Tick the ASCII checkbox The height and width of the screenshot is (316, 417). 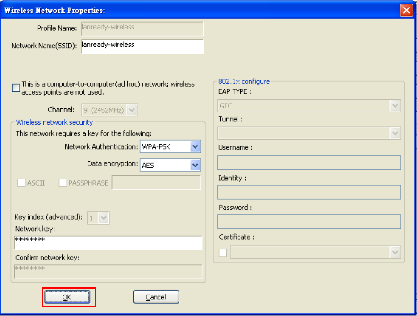pos(21,183)
